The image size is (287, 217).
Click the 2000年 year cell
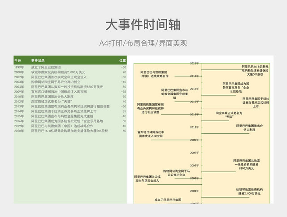pyautogui.click(x=19, y=72)
